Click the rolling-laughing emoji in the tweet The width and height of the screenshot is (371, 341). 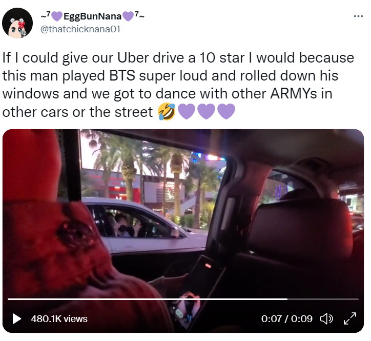click(x=167, y=112)
